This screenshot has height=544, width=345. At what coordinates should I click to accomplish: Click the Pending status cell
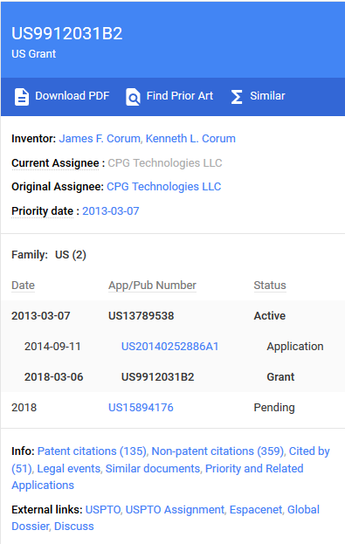pos(274,407)
